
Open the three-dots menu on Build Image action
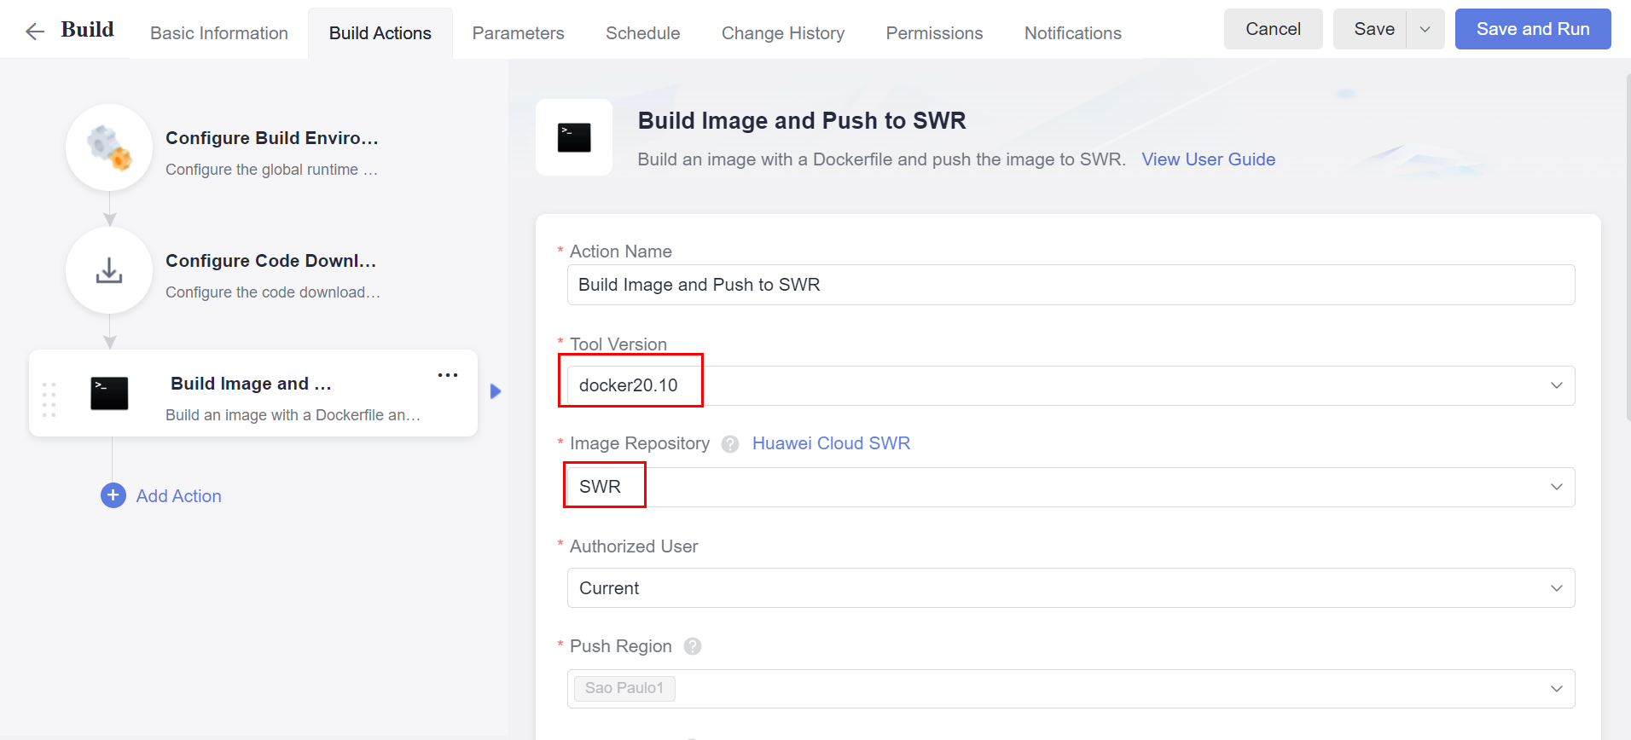(448, 375)
